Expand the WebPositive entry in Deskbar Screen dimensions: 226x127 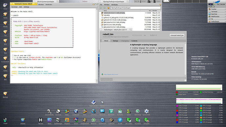[217, 16]
